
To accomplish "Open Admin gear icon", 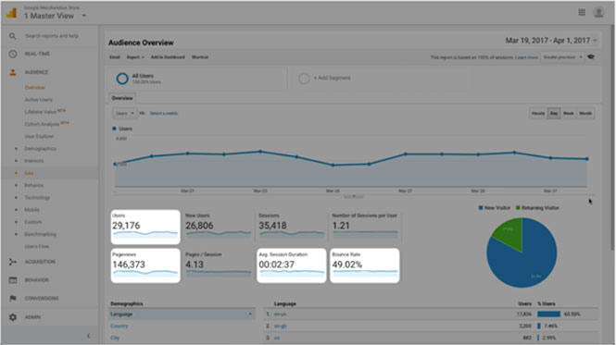I will point(13,317).
